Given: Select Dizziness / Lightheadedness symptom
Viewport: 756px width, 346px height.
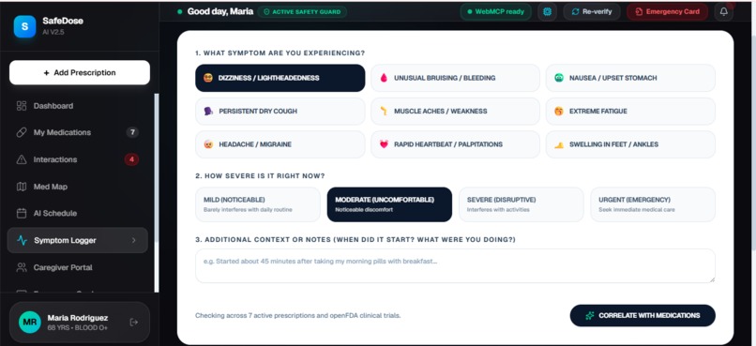Looking at the screenshot, I should click(280, 78).
